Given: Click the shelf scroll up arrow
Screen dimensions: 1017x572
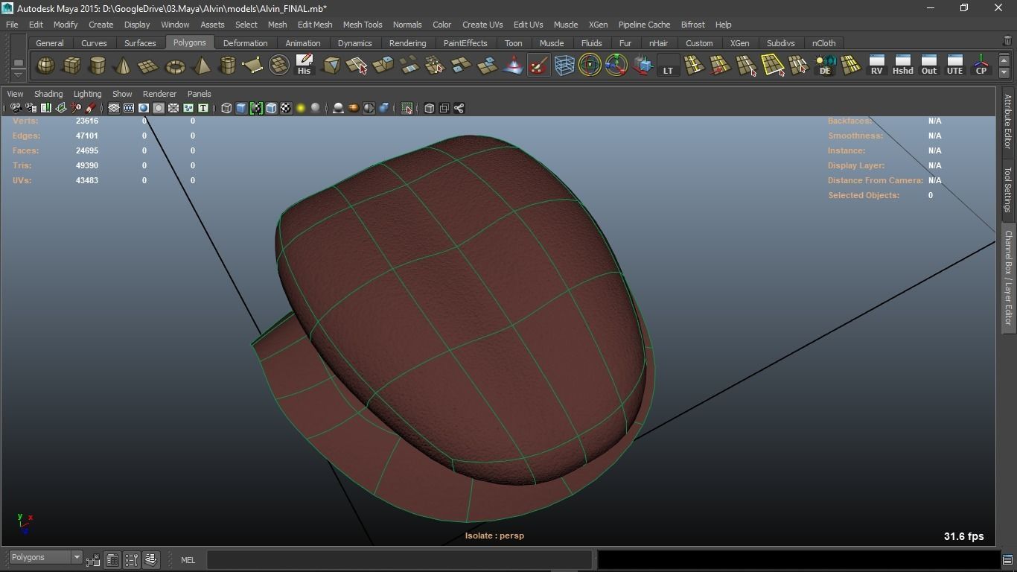Looking at the screenshot, I should pos(1004,60).
